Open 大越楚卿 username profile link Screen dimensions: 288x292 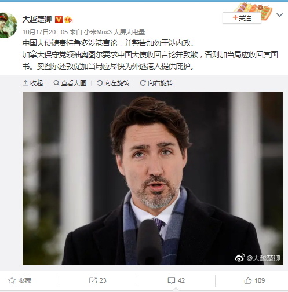[x=37, y=20]
